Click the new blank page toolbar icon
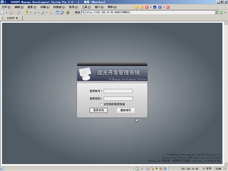Screen dimensions: 228x171 pyautogui.click(x=3, y=12)
